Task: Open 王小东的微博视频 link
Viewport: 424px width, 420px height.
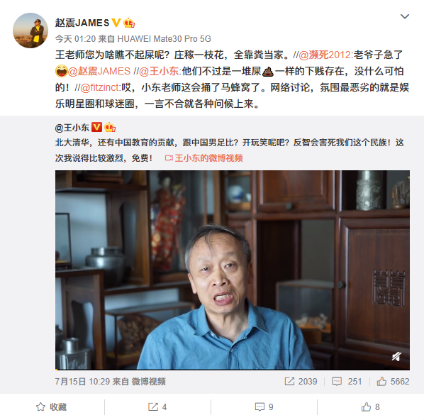Action: pyautogui.click(x=204, y=158)
